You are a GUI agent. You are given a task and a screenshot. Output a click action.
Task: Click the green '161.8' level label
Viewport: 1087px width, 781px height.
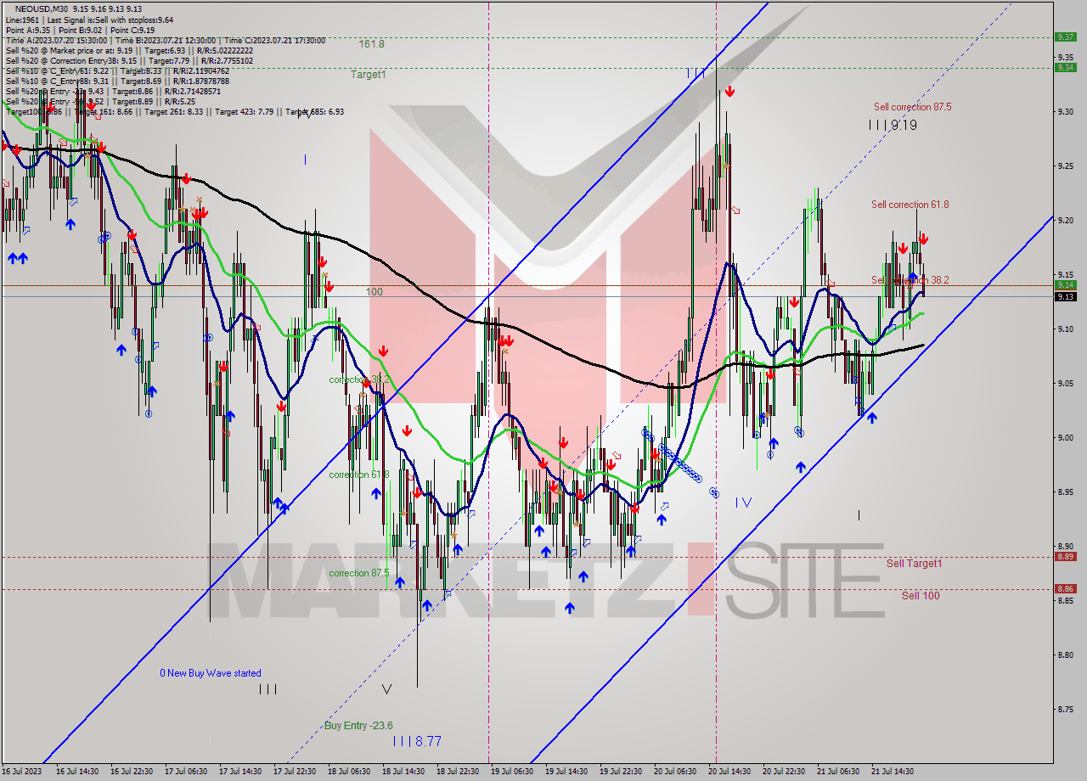pyautogui.click(x=372, y=44)
